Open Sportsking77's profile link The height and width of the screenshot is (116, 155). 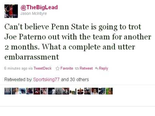46,80
